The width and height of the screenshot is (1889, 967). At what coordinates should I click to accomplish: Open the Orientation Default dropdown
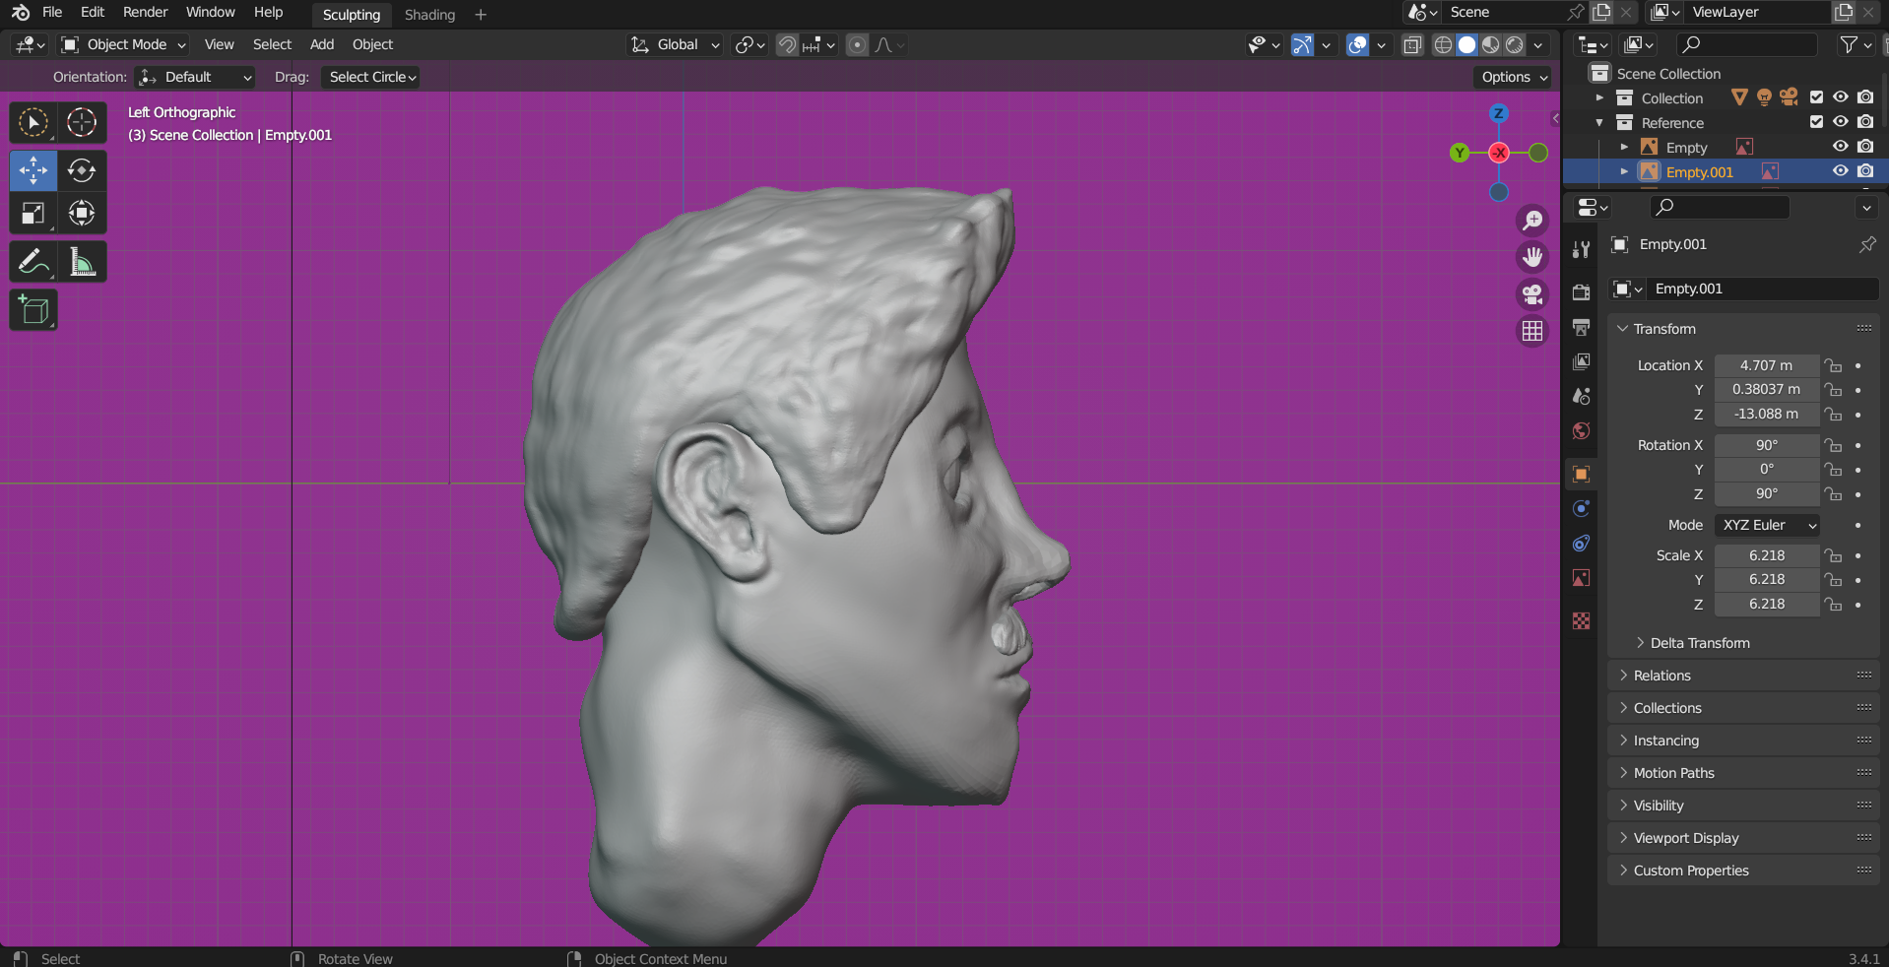point(195,77)
